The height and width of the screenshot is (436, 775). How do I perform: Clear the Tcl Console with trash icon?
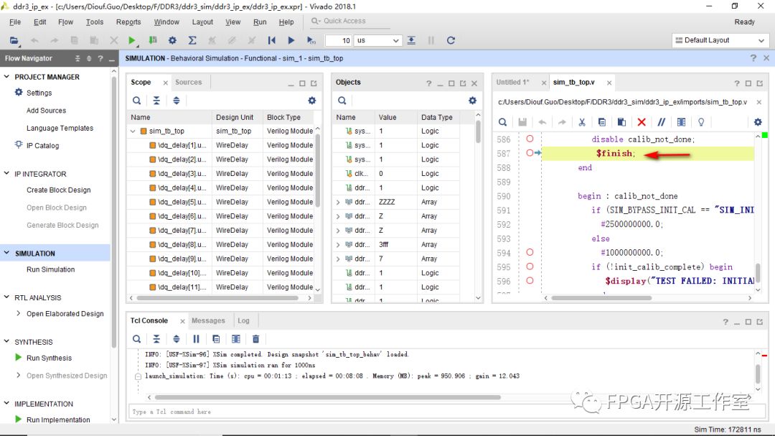click(x=256, y=339)
